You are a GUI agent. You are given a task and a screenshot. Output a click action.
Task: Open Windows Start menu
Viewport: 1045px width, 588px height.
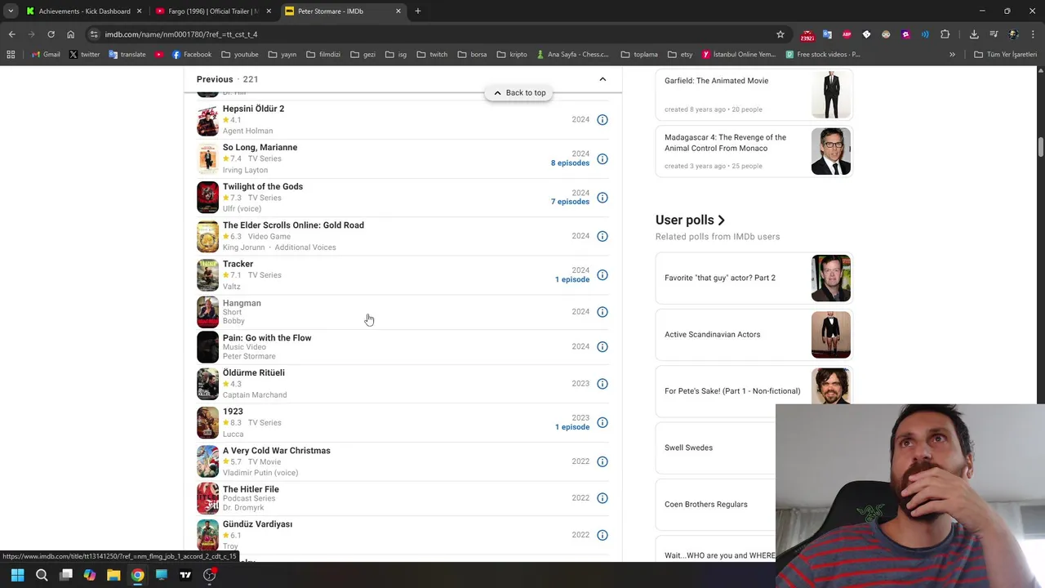(x=18, y=575)
